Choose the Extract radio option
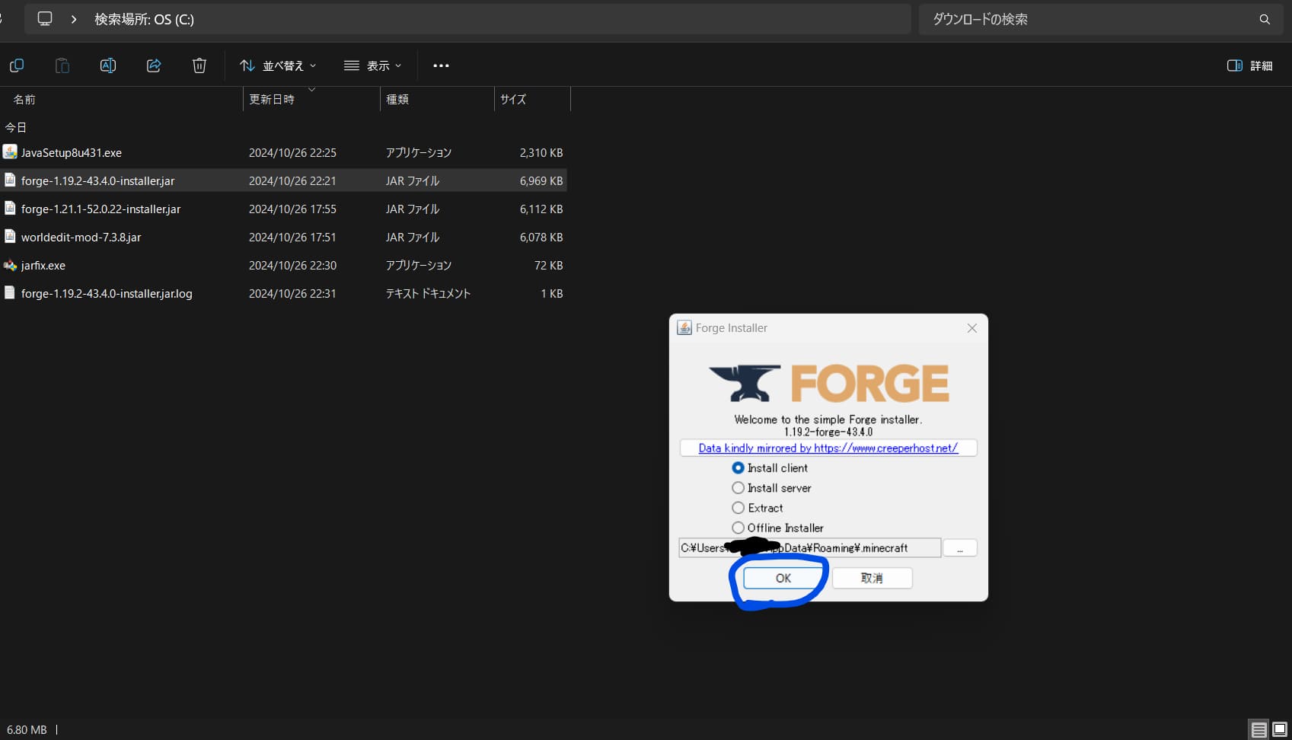 coord(738,508)
